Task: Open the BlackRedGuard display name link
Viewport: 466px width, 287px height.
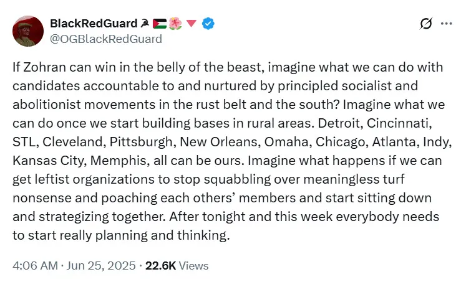Action: (x=93, y=24)
